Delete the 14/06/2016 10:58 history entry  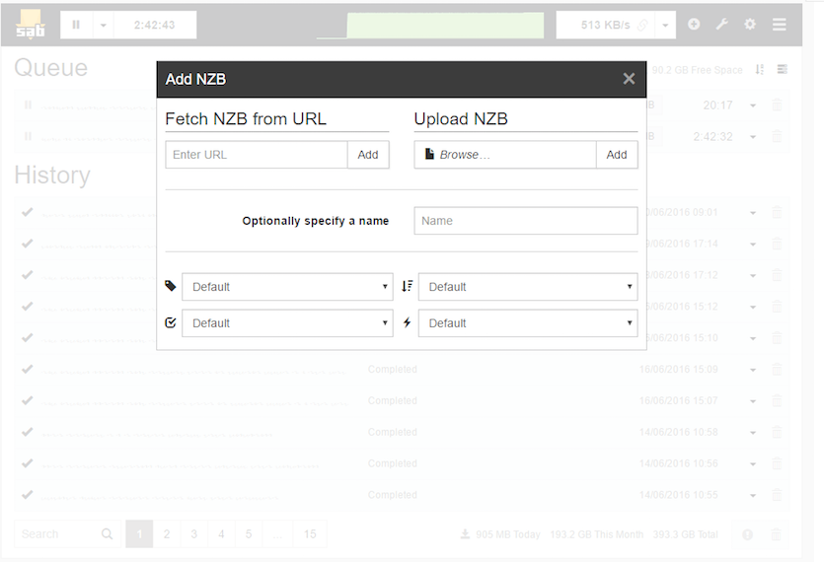tap(777, 432)
